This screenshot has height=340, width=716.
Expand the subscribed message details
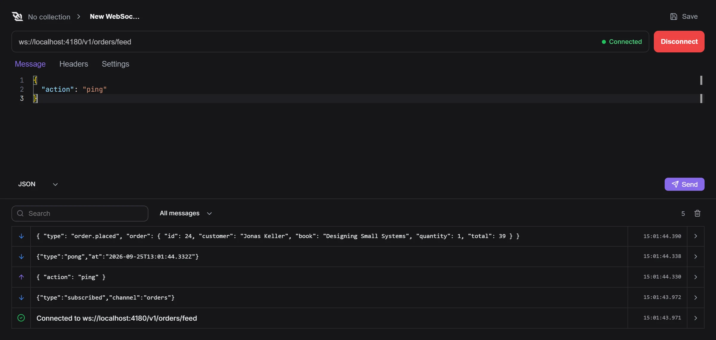[x=695, y=297]
